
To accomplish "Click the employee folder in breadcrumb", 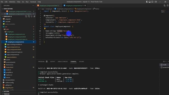I will point(49,9).
